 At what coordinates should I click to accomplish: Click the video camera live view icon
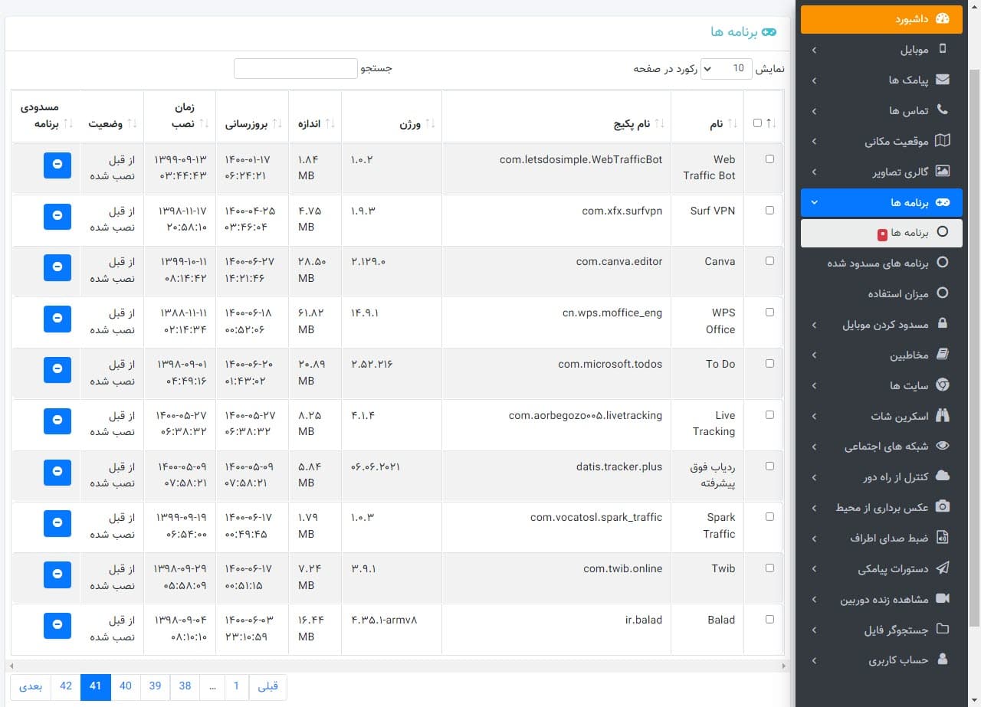coord(943,599)
